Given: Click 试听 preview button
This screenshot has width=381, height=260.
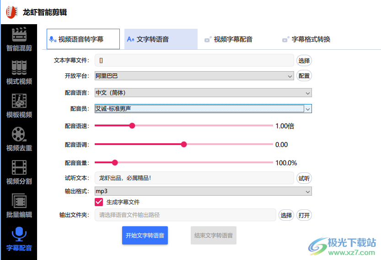Looking at the screenshot, I should [x=304, y=179].
